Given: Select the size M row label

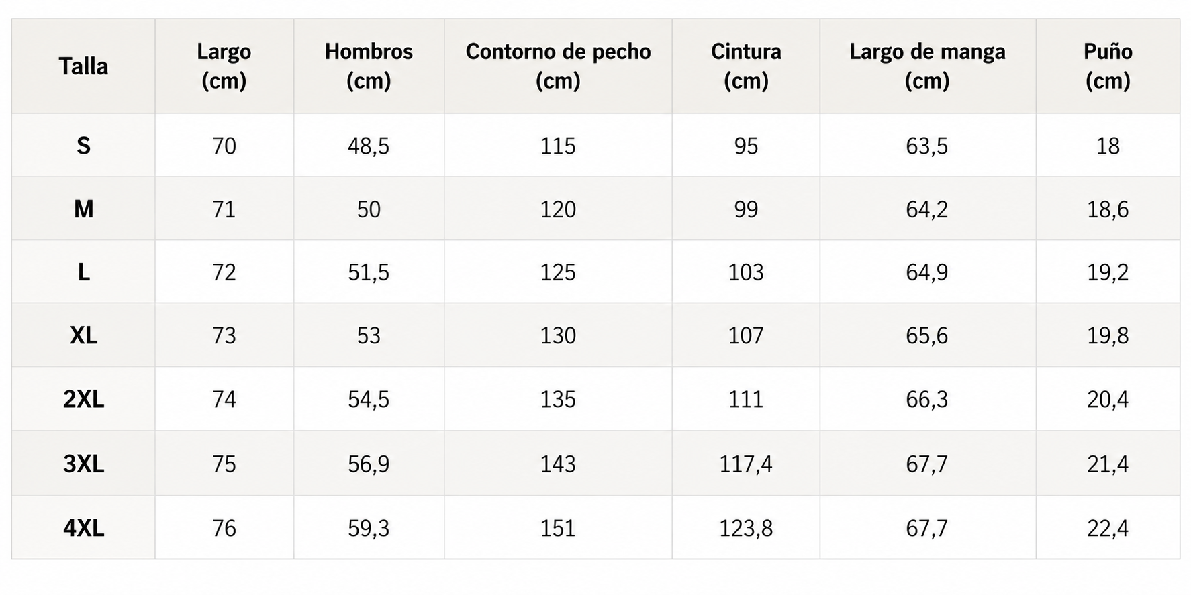Looking at the screenshot, I should (x=83, y=209).
